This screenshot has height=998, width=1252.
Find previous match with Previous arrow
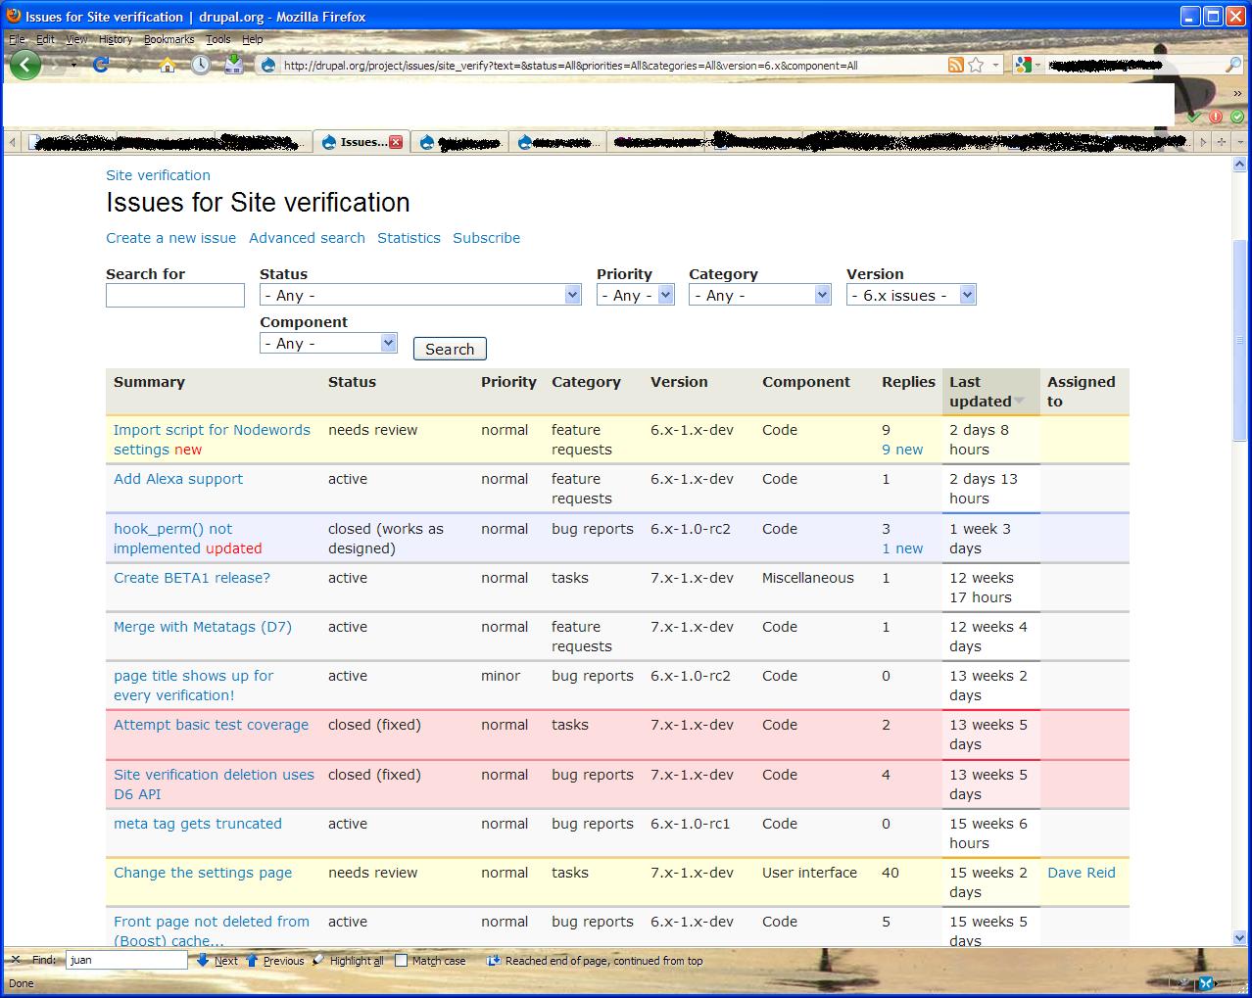pyautogui.click(x=275, y=961)
